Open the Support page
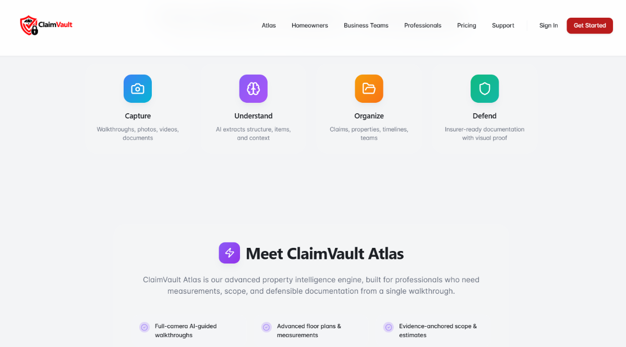 coord(502,25)
